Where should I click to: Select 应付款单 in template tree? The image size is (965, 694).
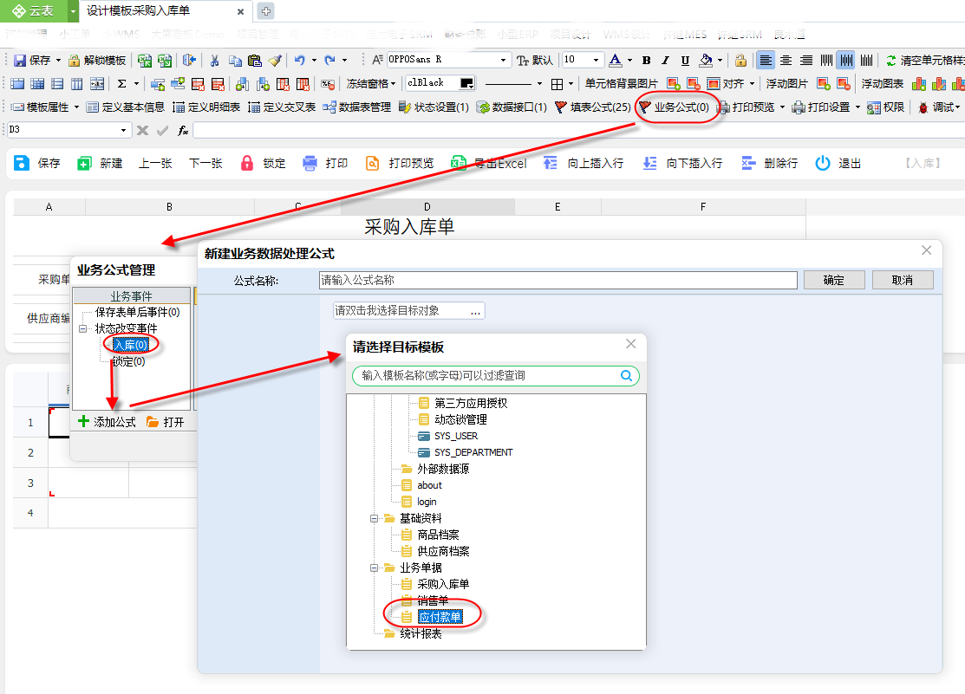[x=440, y=617]
